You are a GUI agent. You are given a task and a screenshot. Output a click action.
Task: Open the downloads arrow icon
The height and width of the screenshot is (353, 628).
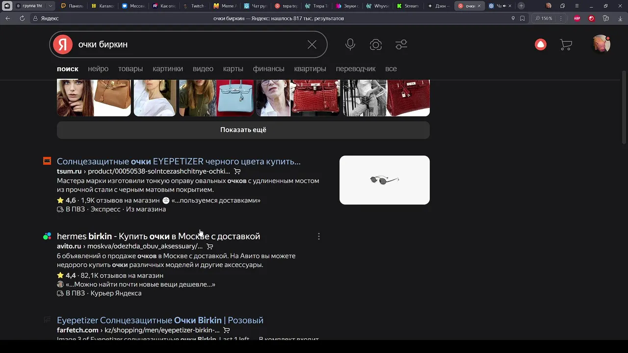[620, 18]
